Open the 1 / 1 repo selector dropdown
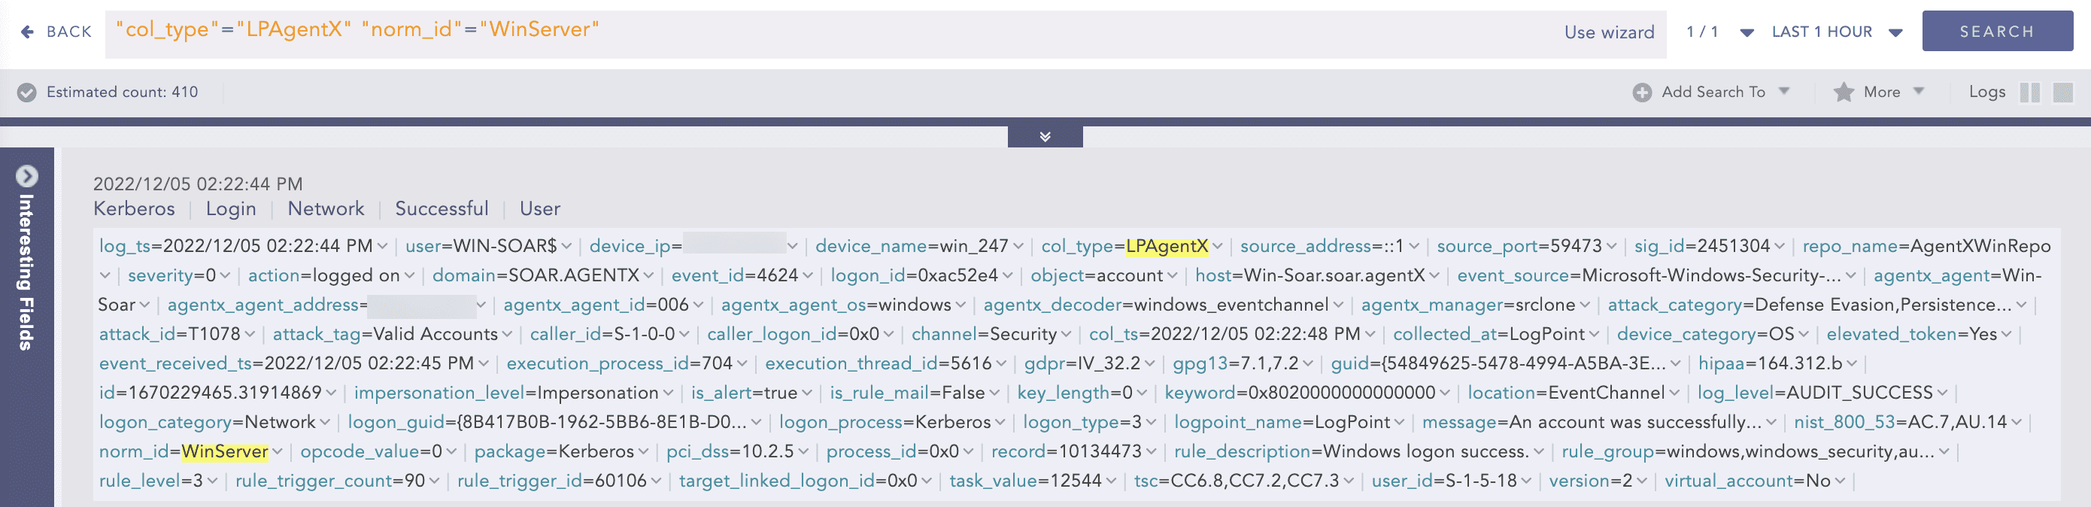Image resolution: width=2091 pixels, height=507 pixels. tap(1747, 32)
